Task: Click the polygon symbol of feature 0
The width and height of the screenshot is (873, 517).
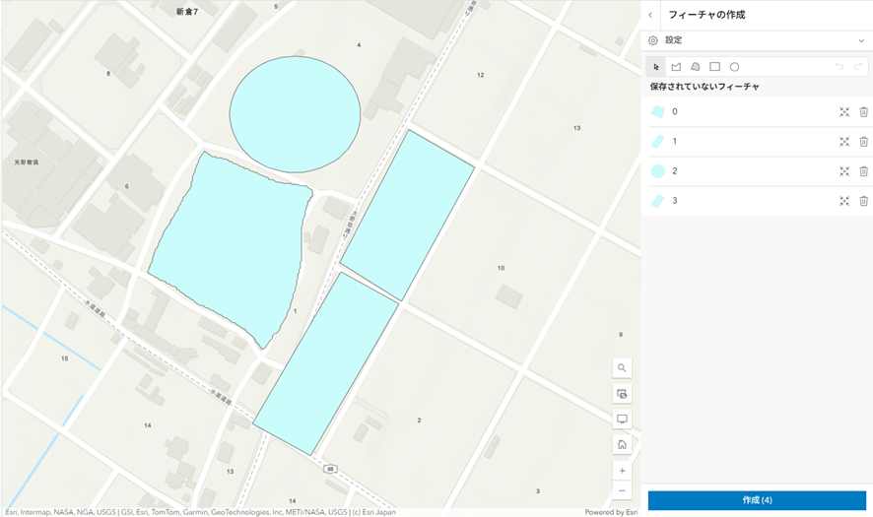Action: point(658,112)
